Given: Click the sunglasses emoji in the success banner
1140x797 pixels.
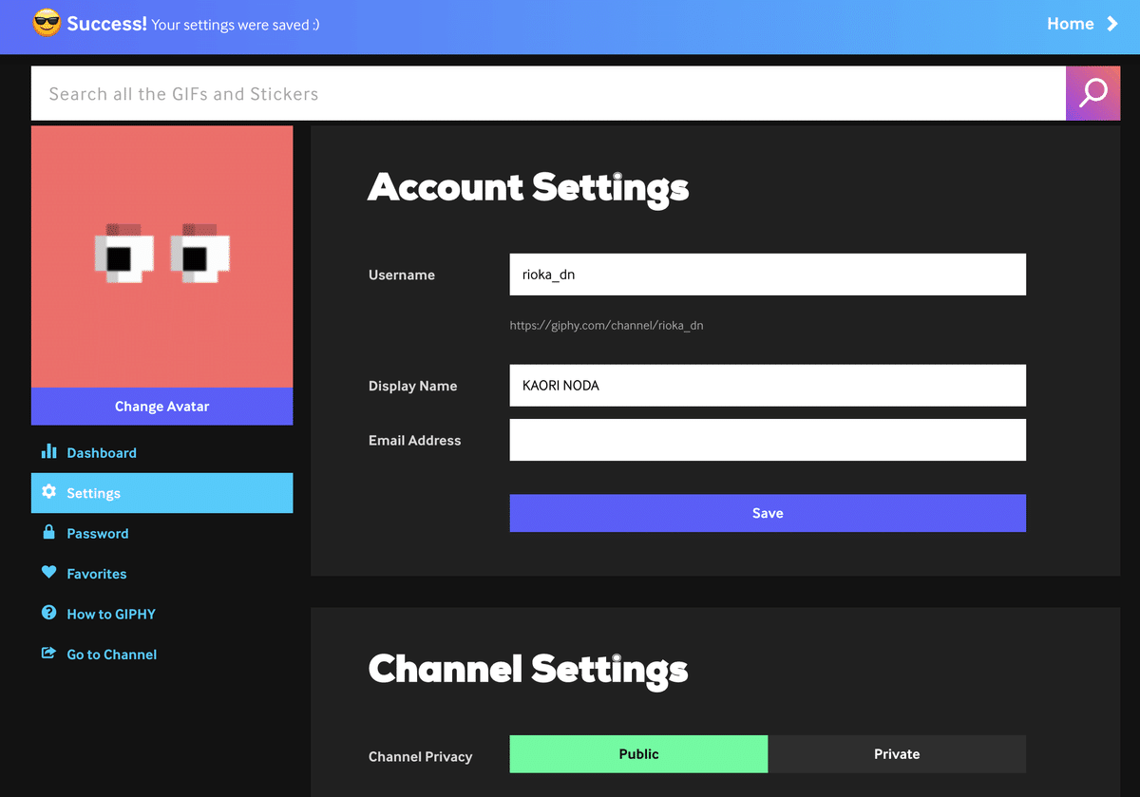Looking at the screenshot, I should click(47, 23).
